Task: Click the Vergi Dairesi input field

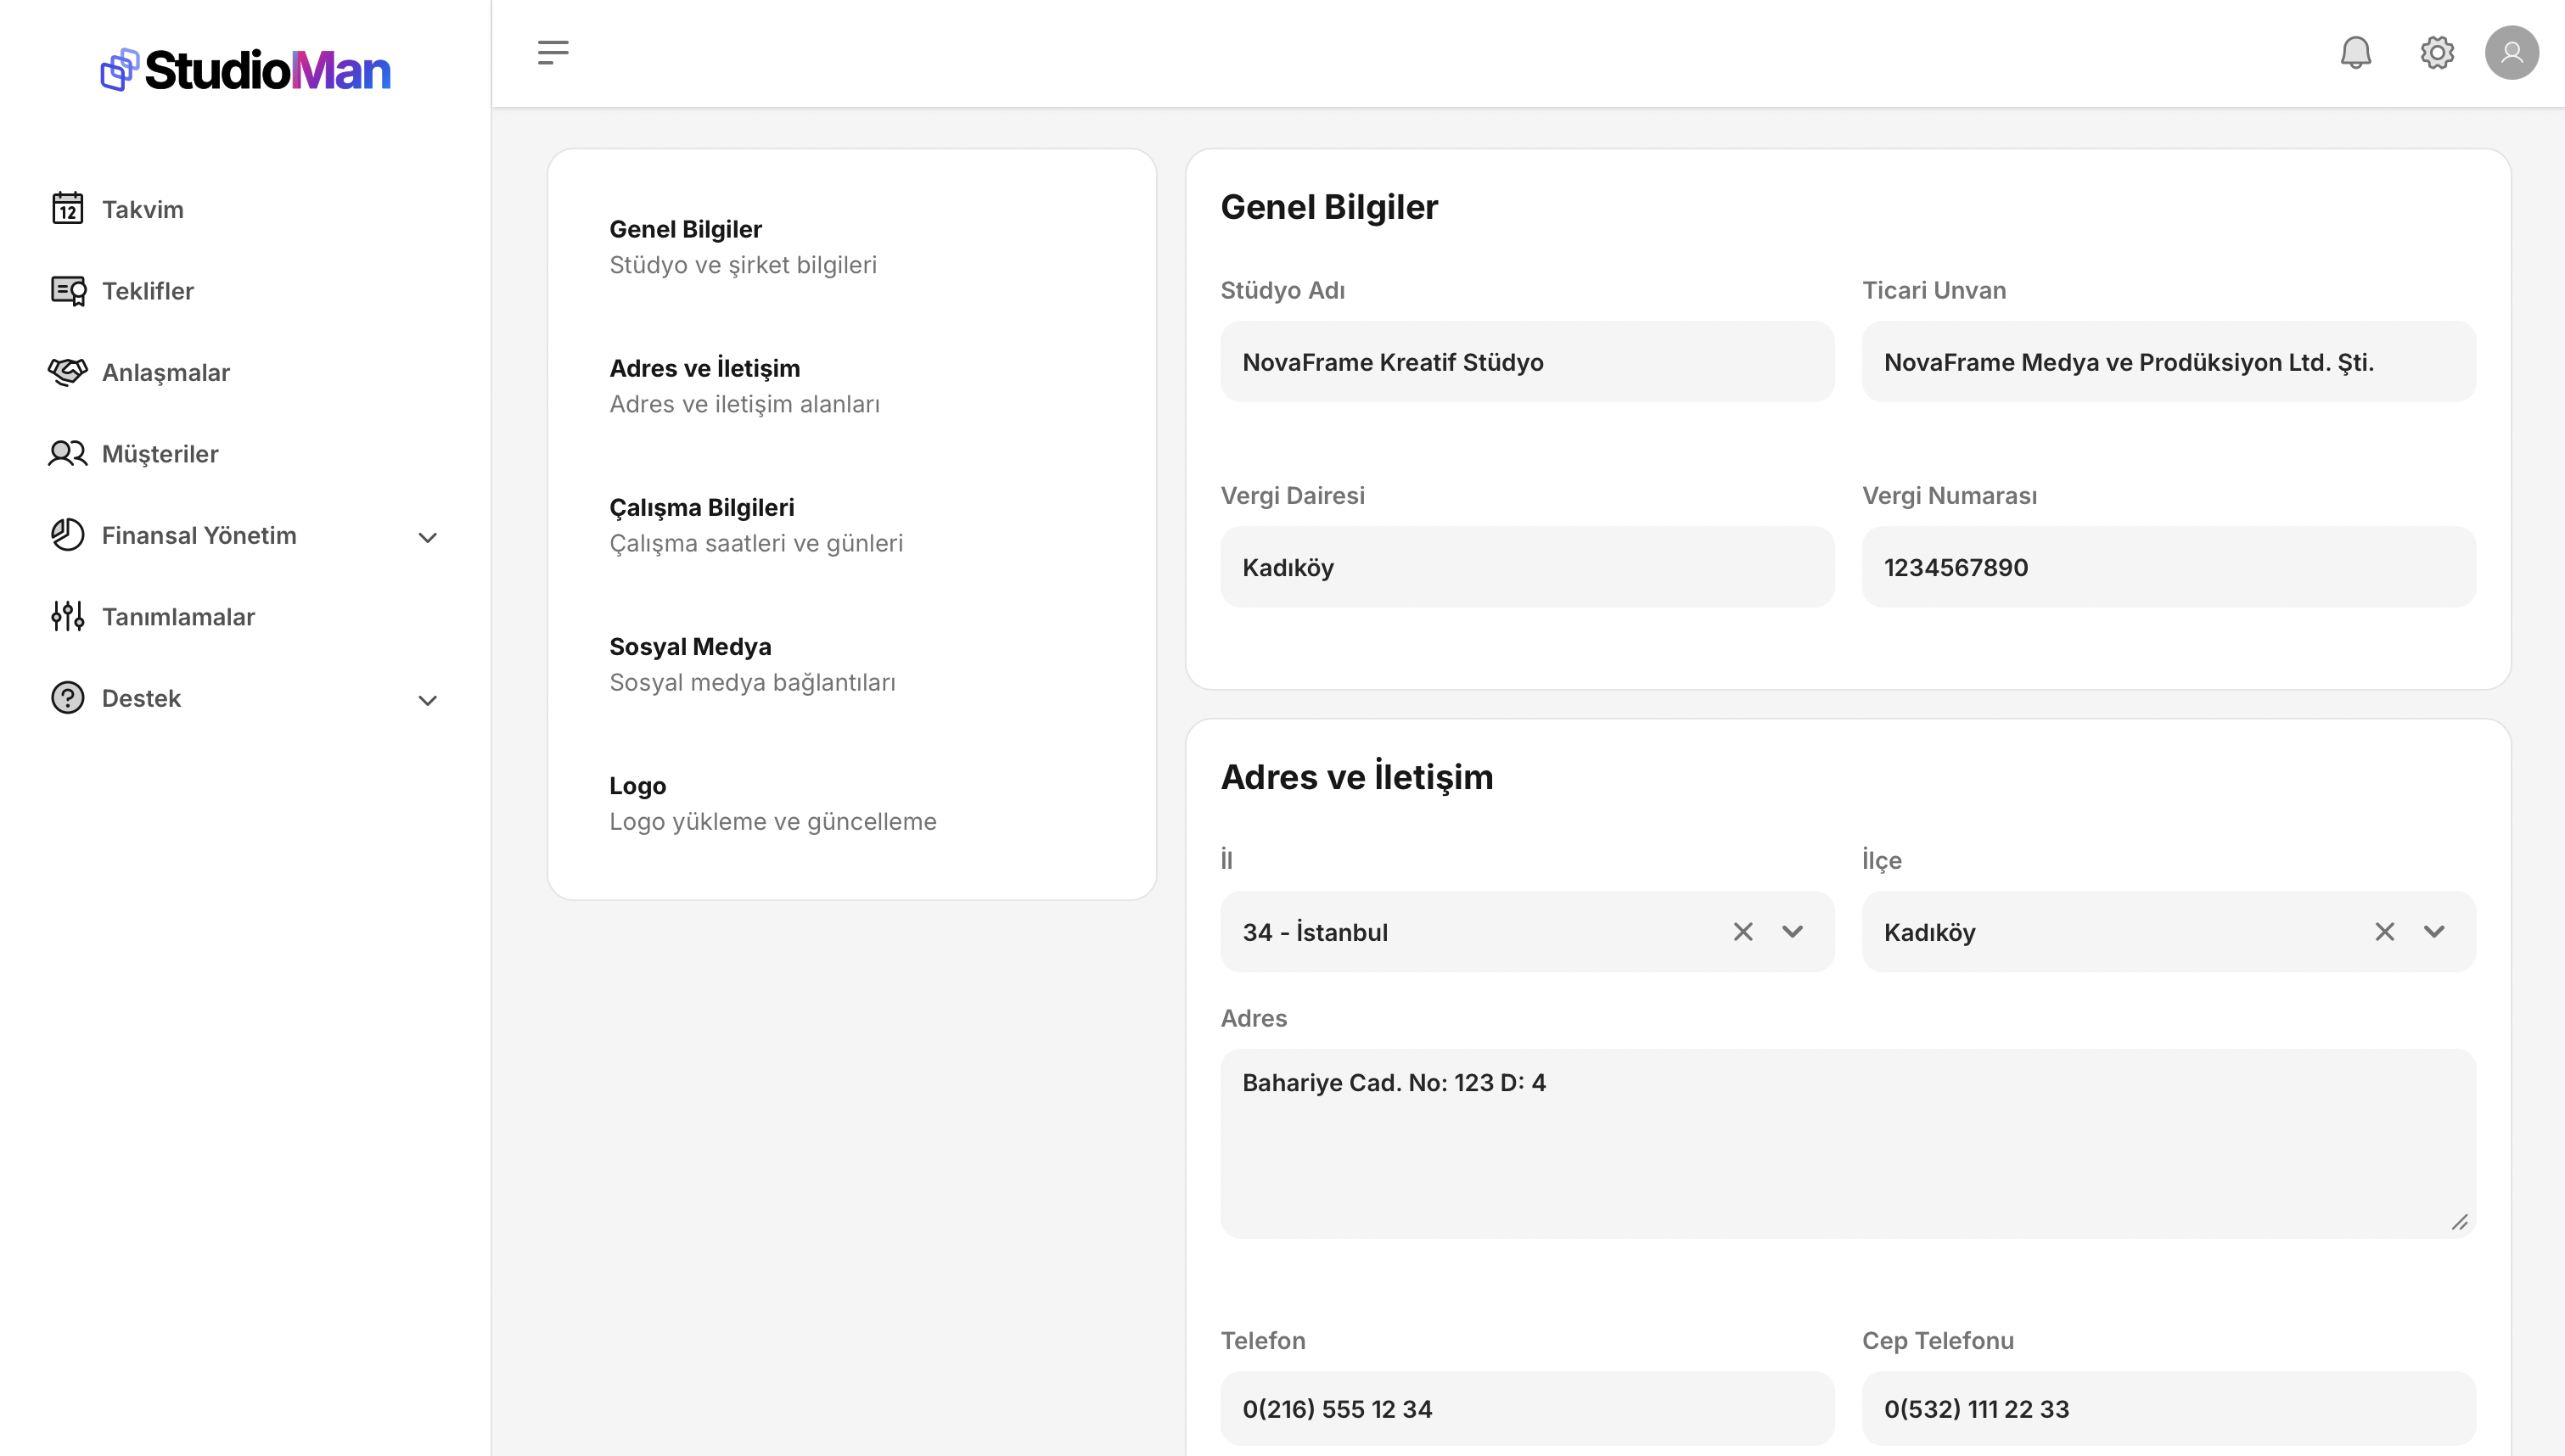Action: pyautogui.click(x=1526, y=566)
